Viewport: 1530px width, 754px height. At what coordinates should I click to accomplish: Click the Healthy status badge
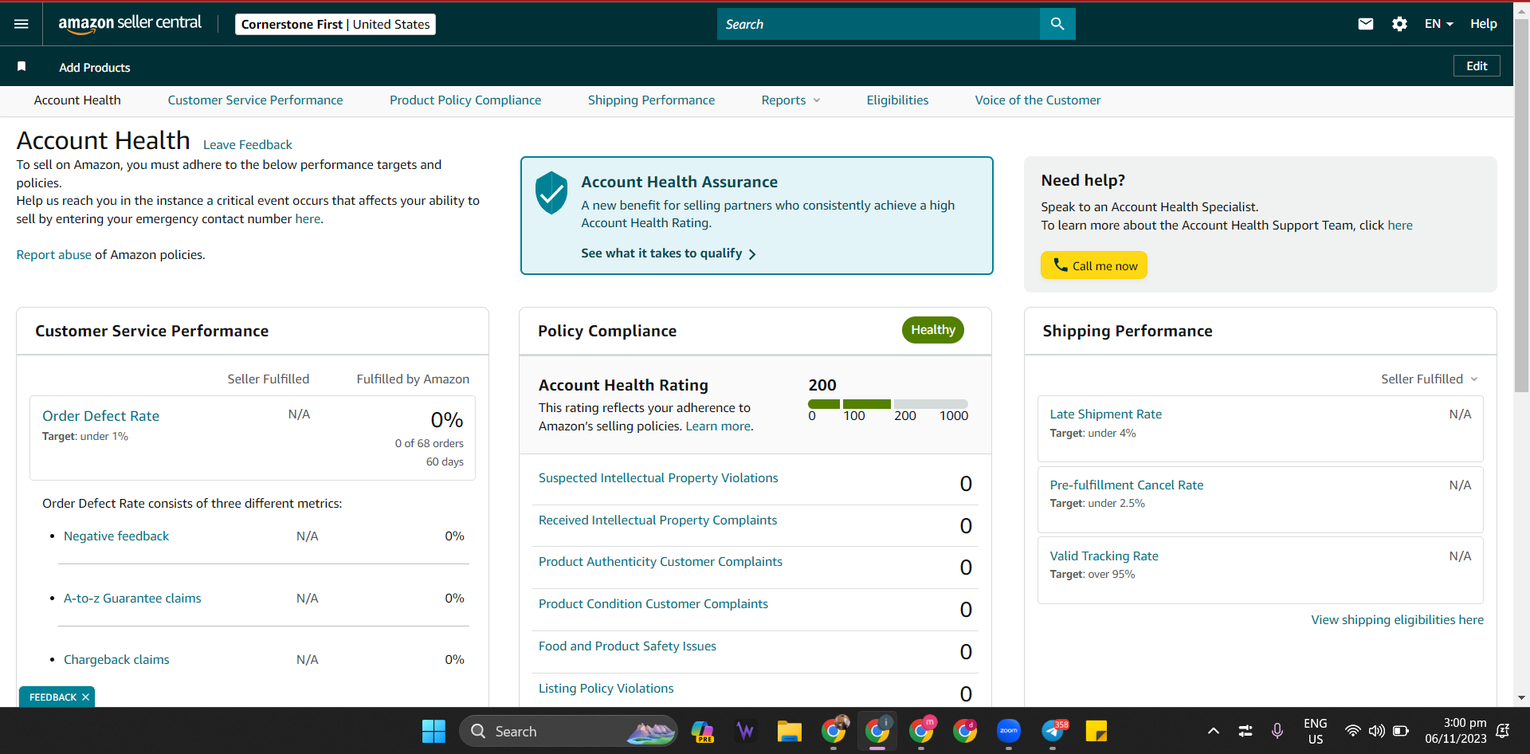[933, 330]
